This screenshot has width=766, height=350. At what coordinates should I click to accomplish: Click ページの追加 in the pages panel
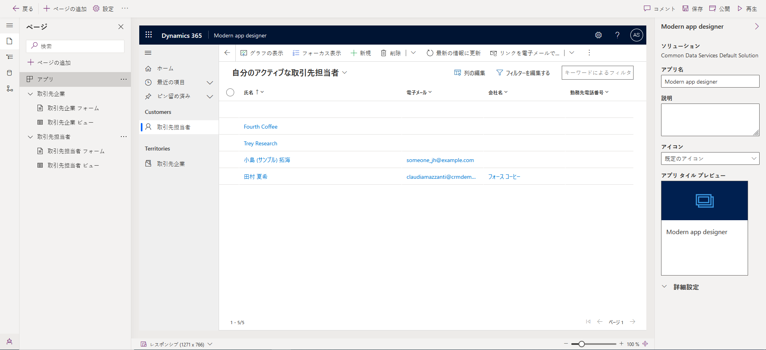pyautogui.click(x=49, y=63)
